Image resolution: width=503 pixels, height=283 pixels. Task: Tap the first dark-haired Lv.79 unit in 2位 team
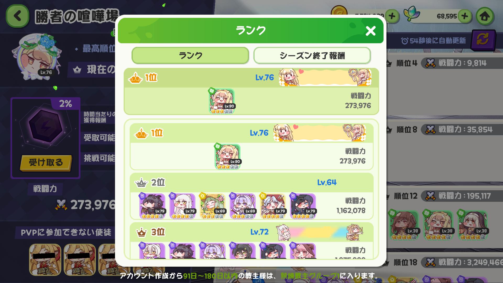(152, 206)
